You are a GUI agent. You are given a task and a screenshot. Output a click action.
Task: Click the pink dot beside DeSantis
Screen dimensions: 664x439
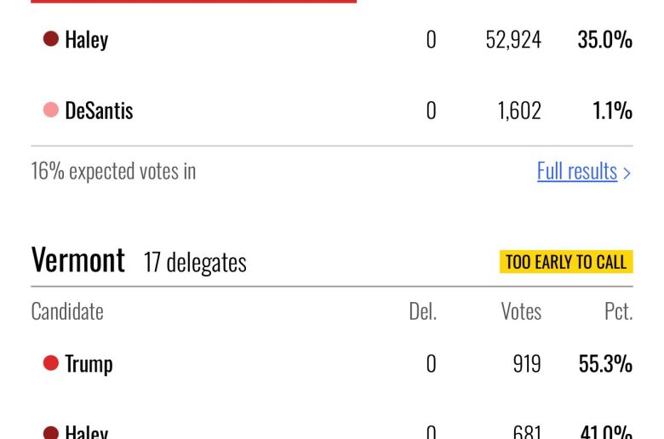tap(51, 111)
